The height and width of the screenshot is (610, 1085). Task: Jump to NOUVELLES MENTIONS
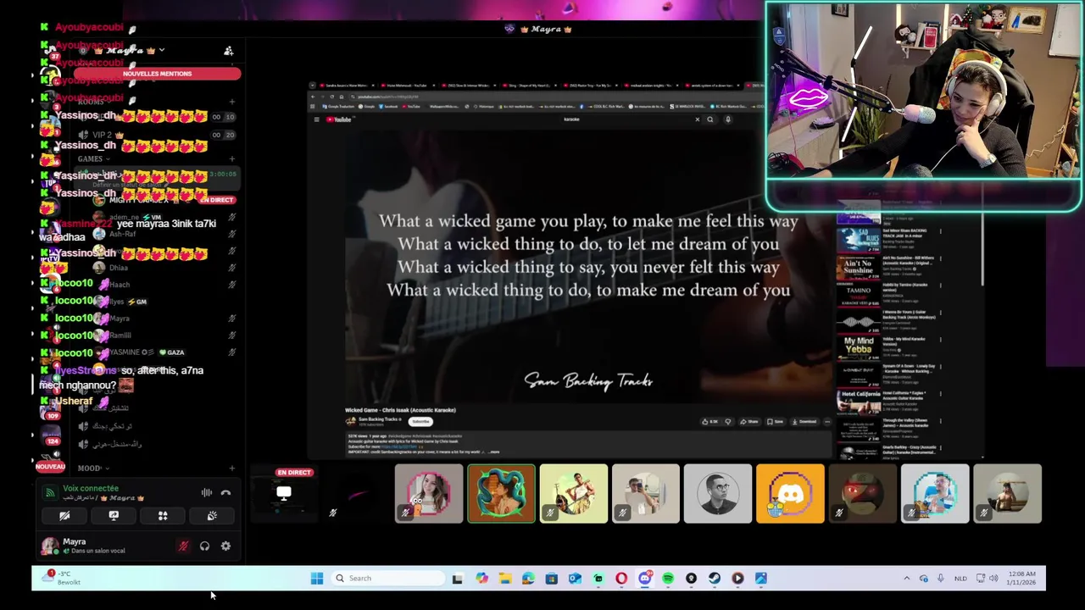coord(157,74)
